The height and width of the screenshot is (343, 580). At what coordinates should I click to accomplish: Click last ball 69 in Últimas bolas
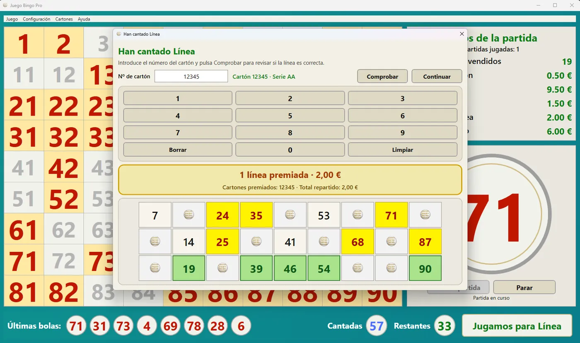[x=170, y=326]
